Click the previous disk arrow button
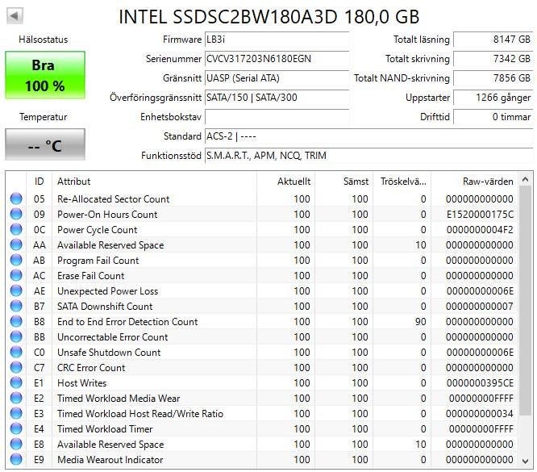Image resolution: width=537 pixels, height=472 pixels. pyautogui.click(x=15, y=16)
